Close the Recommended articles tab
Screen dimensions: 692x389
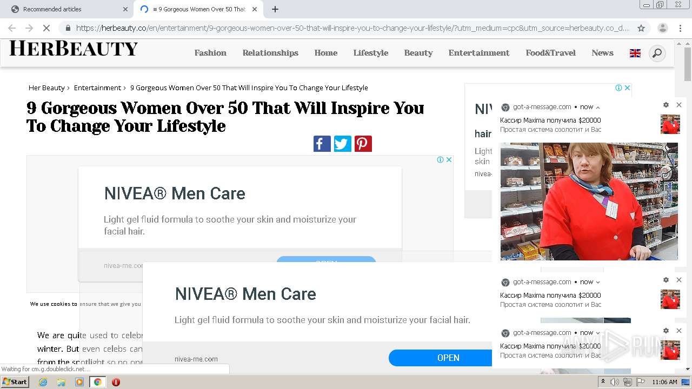[125, 9]
